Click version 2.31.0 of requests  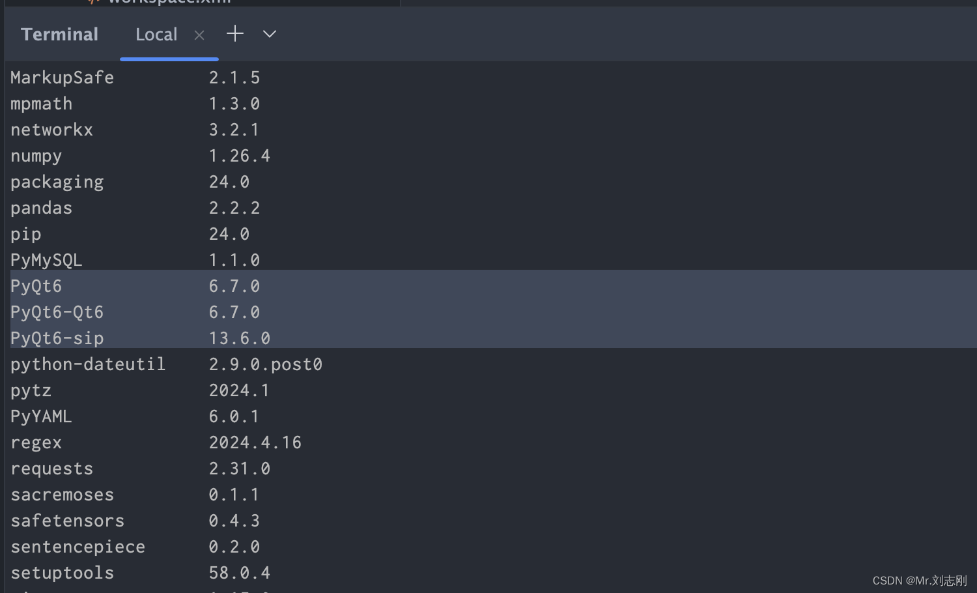point(240,469)
